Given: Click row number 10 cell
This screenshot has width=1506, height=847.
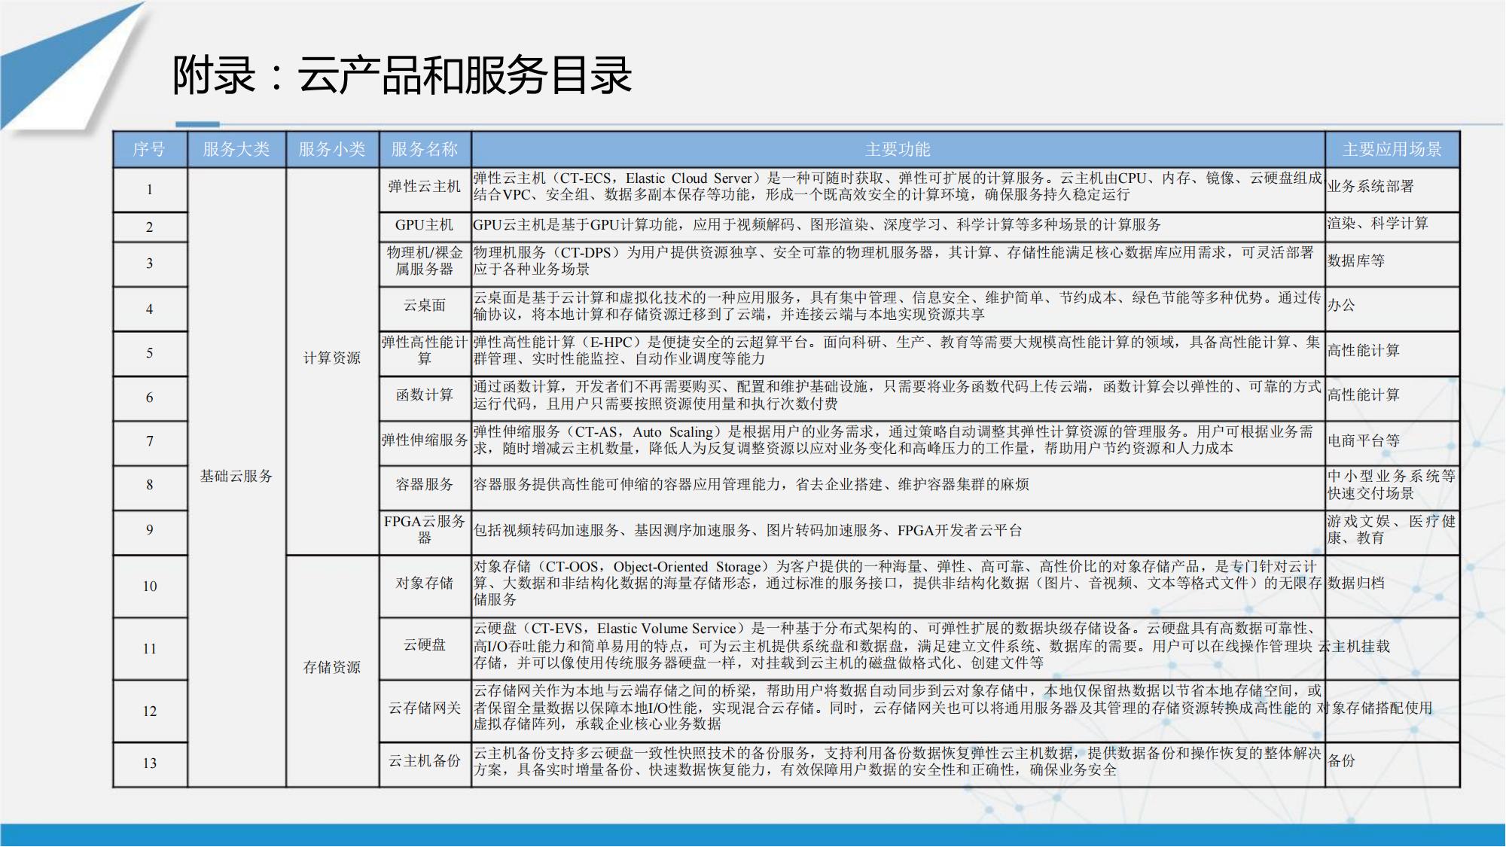Looking at the screenshot, I should pyautogui.click(x=150, y=587).
